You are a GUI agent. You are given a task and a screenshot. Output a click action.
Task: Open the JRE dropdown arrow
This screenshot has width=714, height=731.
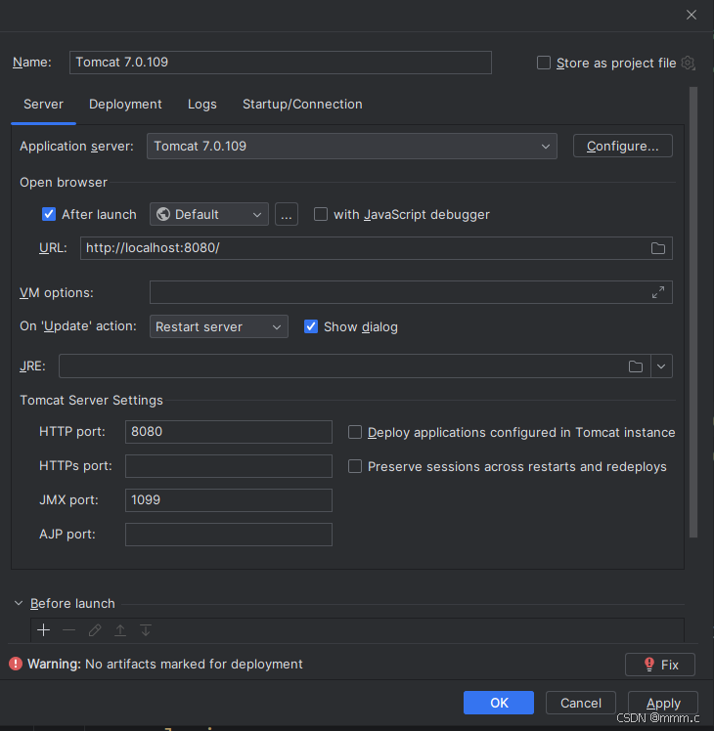click(661, 366)
